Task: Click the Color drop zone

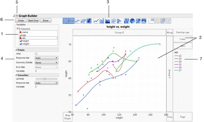Action: click(183, 39)
